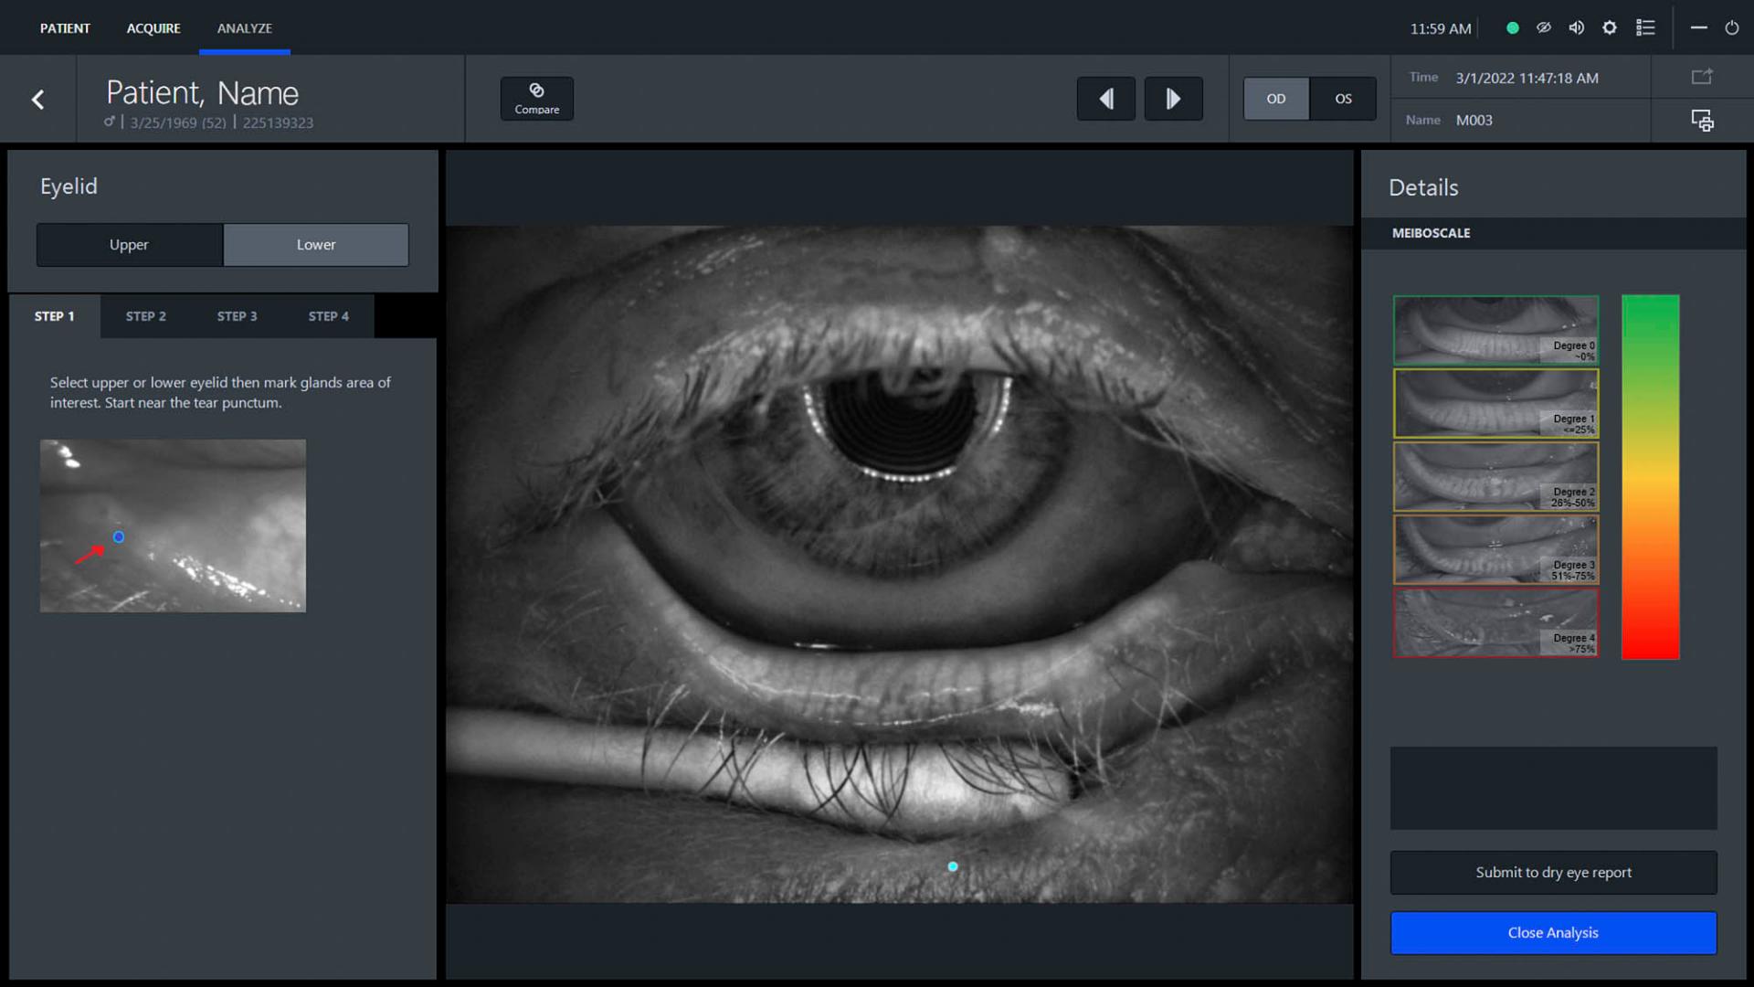1754x987 pixels.
Task: Select the Upper eyelid option
Action: tap(129, 245)
